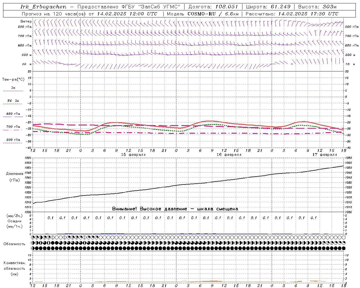This screenshot has width=360, height=288.
Task: Click the '(мм/1ч.)' hourly precipitation label
Action: coord(15,226)
